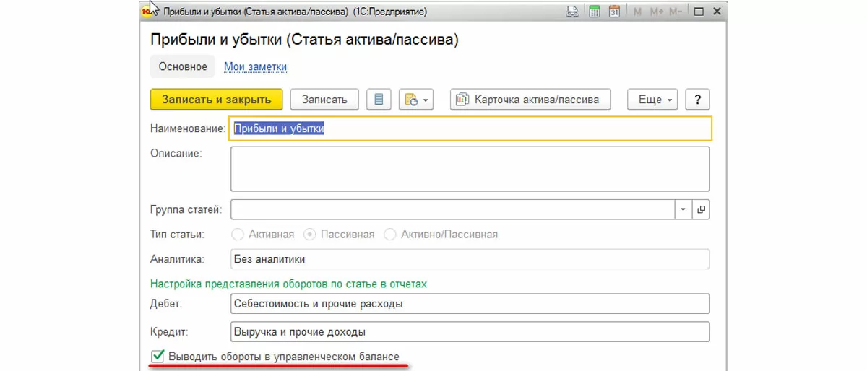Click the help question mark button
867x371 pixels.
tap(697, 100)
